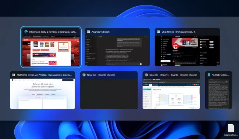239x139 pixels.
Task: Click the CHIP logo in the Edge preview
Action: pyautogui.click(x=26, y=40)
